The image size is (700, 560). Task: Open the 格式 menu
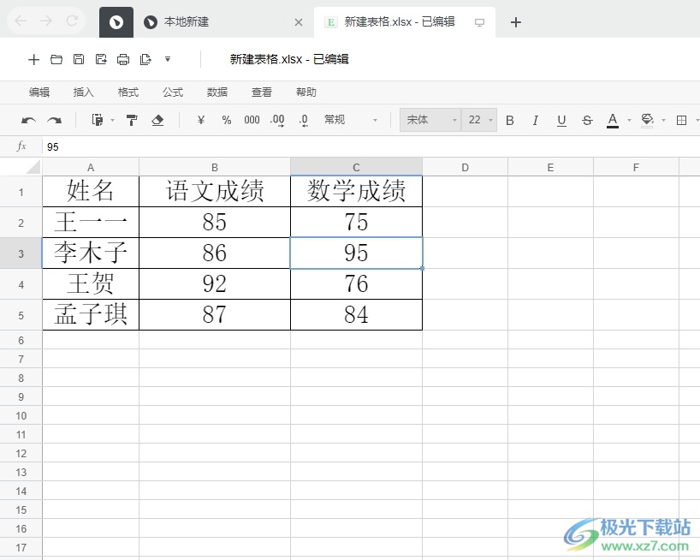click(x=128, y=92)
